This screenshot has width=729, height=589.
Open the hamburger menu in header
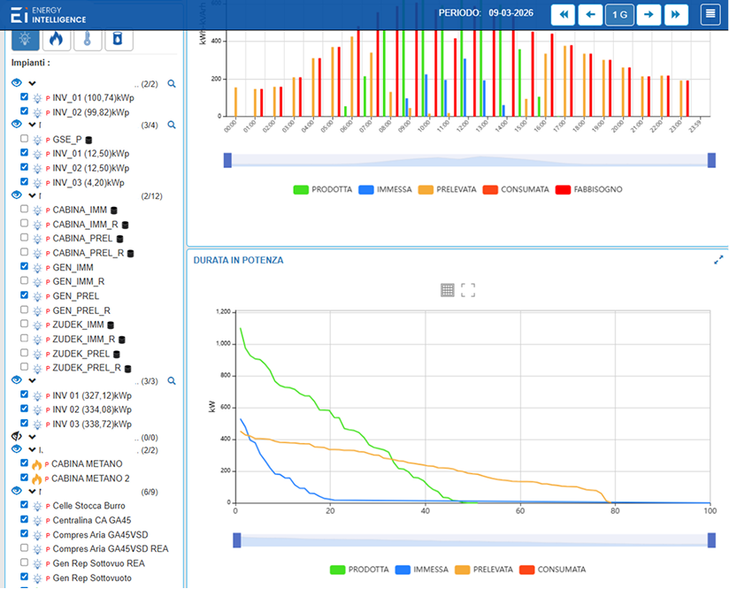click(710, 14)
